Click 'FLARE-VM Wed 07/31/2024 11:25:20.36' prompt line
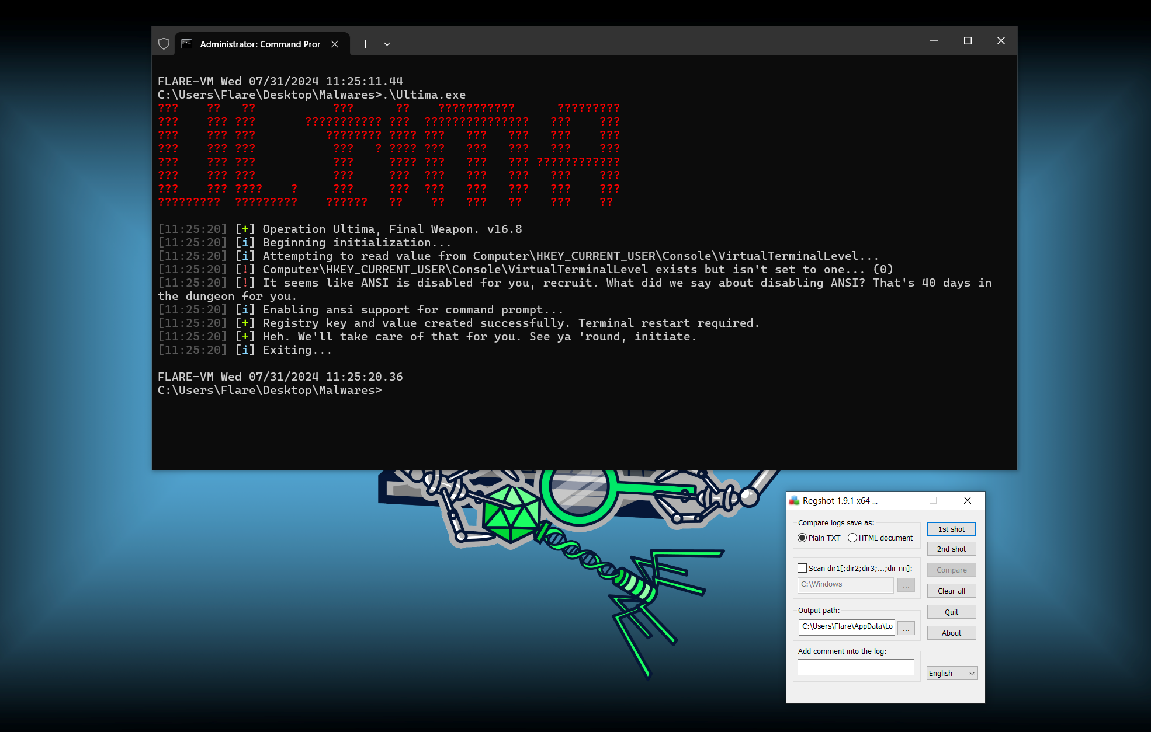 click(280, 377)
